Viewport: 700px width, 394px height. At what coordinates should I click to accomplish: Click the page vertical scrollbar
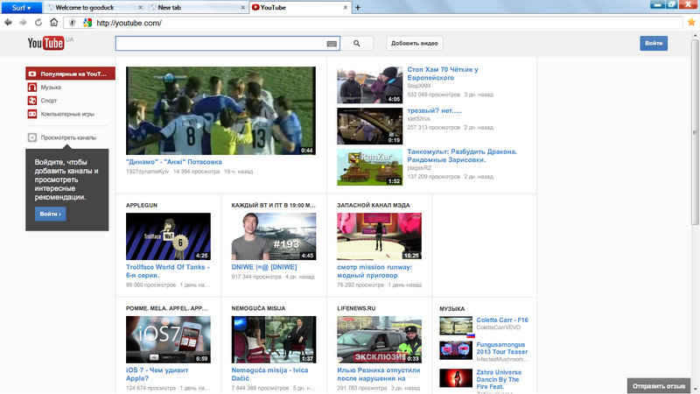695,132
